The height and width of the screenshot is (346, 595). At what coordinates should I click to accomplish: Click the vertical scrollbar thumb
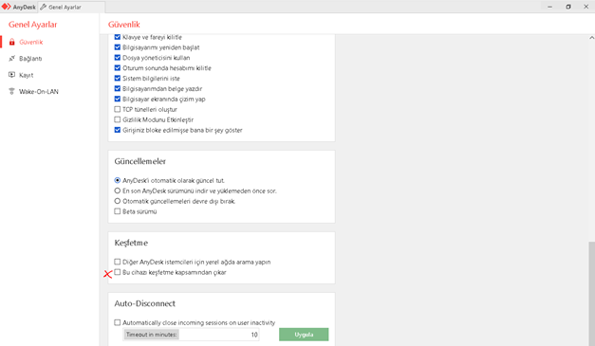591,294
